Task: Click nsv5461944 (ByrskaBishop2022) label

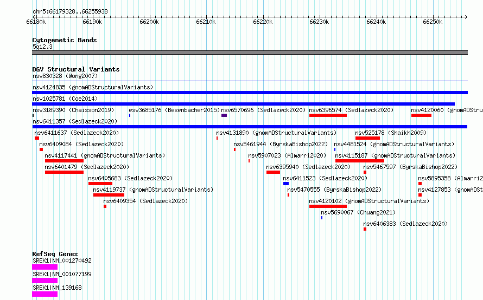Action: pos(281,144)
